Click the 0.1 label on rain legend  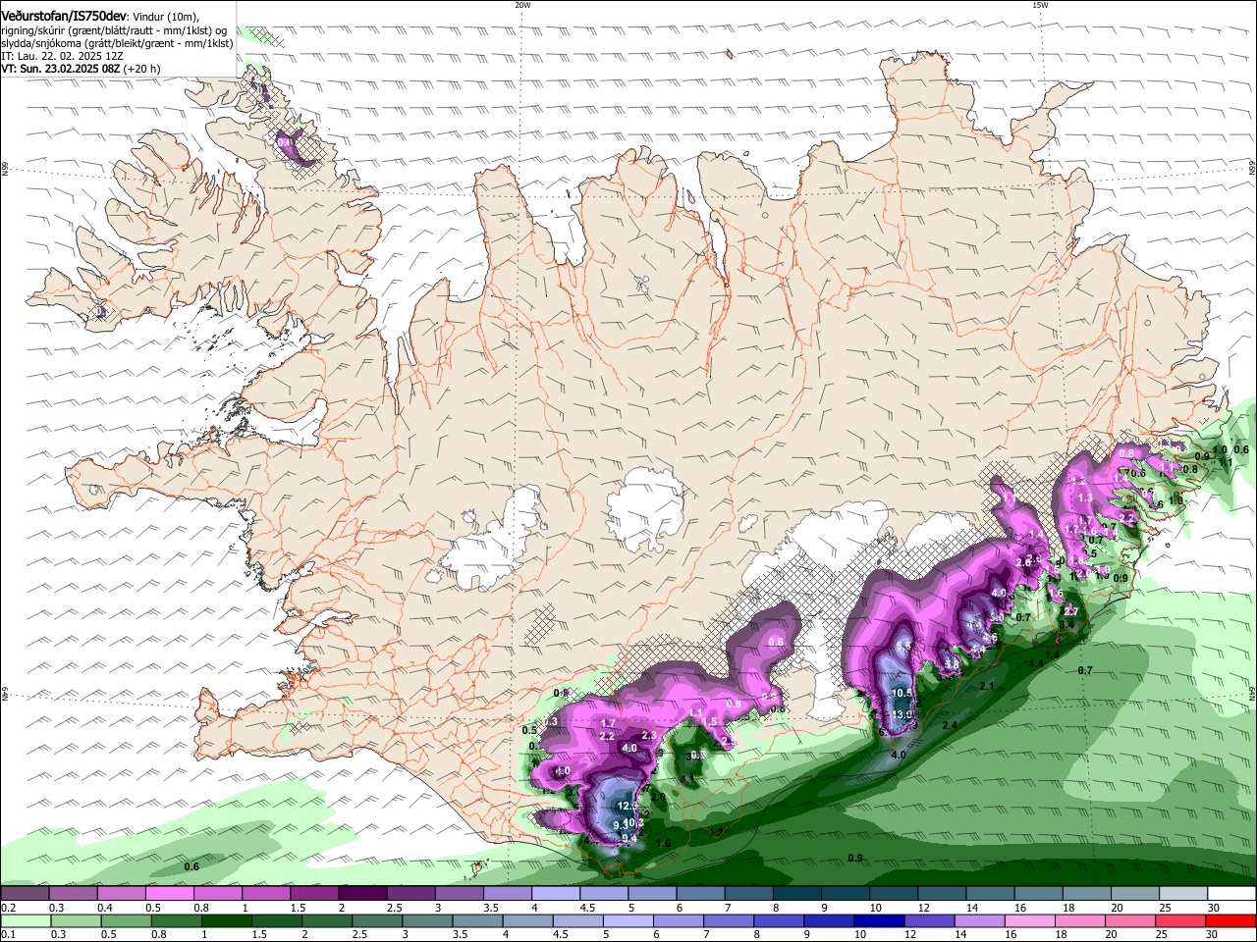point(9,935)
